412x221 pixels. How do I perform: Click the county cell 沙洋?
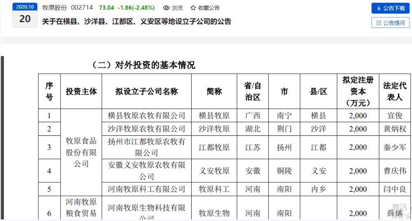(x=318, y=129)
